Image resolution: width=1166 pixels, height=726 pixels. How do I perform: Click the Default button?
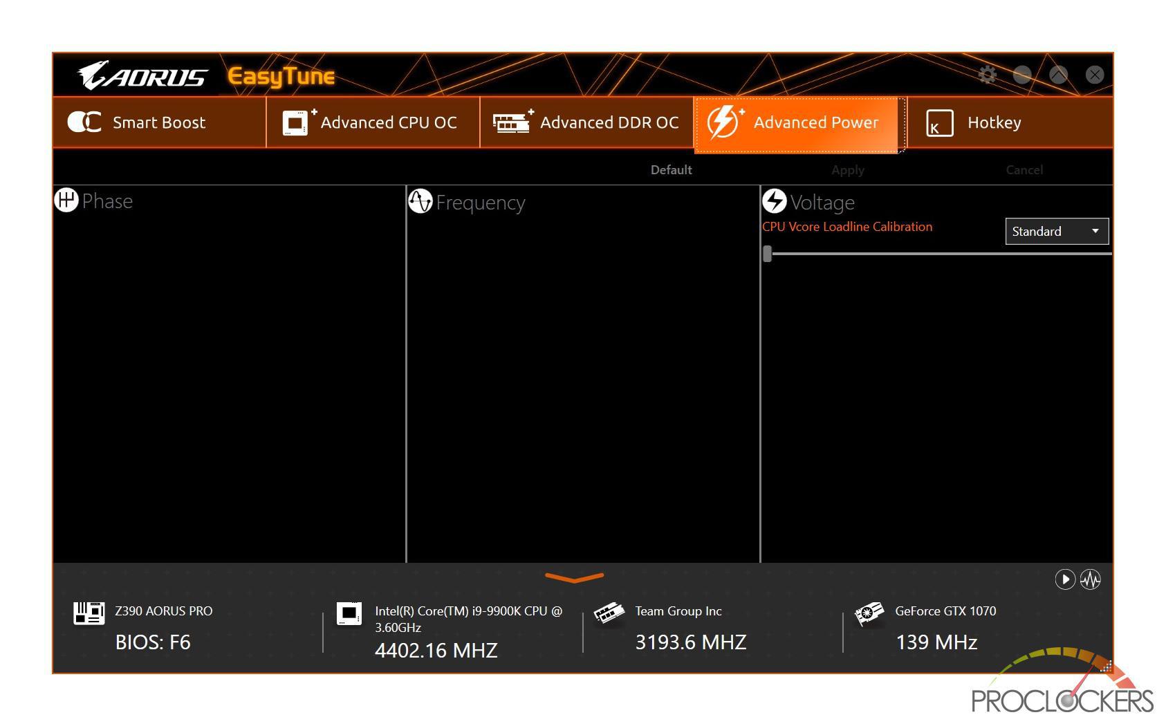(x=671, y=170)
